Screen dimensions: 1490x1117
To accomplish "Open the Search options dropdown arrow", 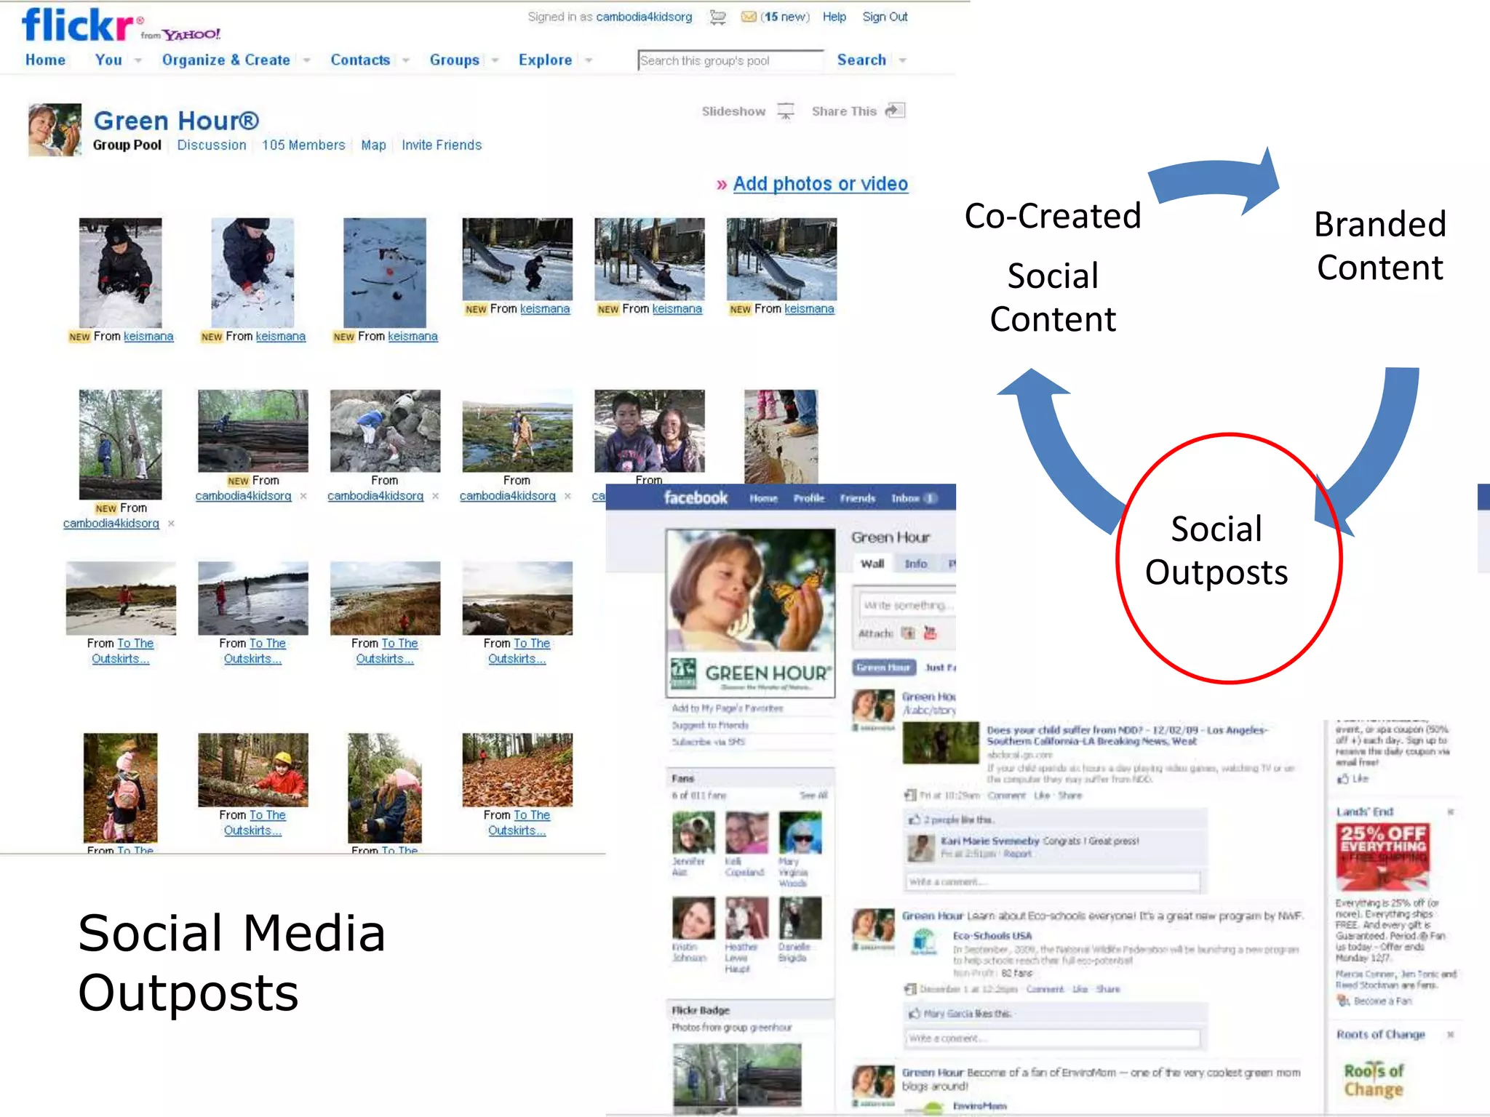I will (903, 61).
